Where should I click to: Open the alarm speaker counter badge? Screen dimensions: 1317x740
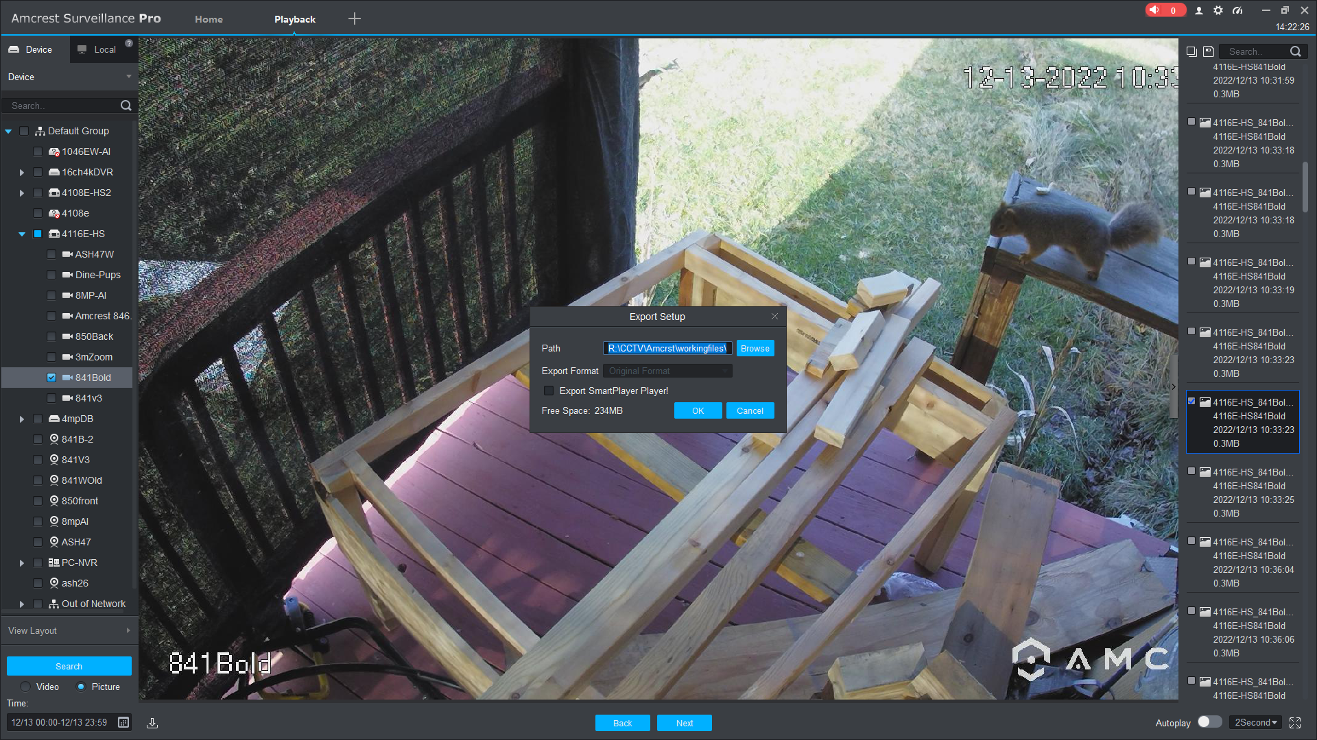point(1165,10)
